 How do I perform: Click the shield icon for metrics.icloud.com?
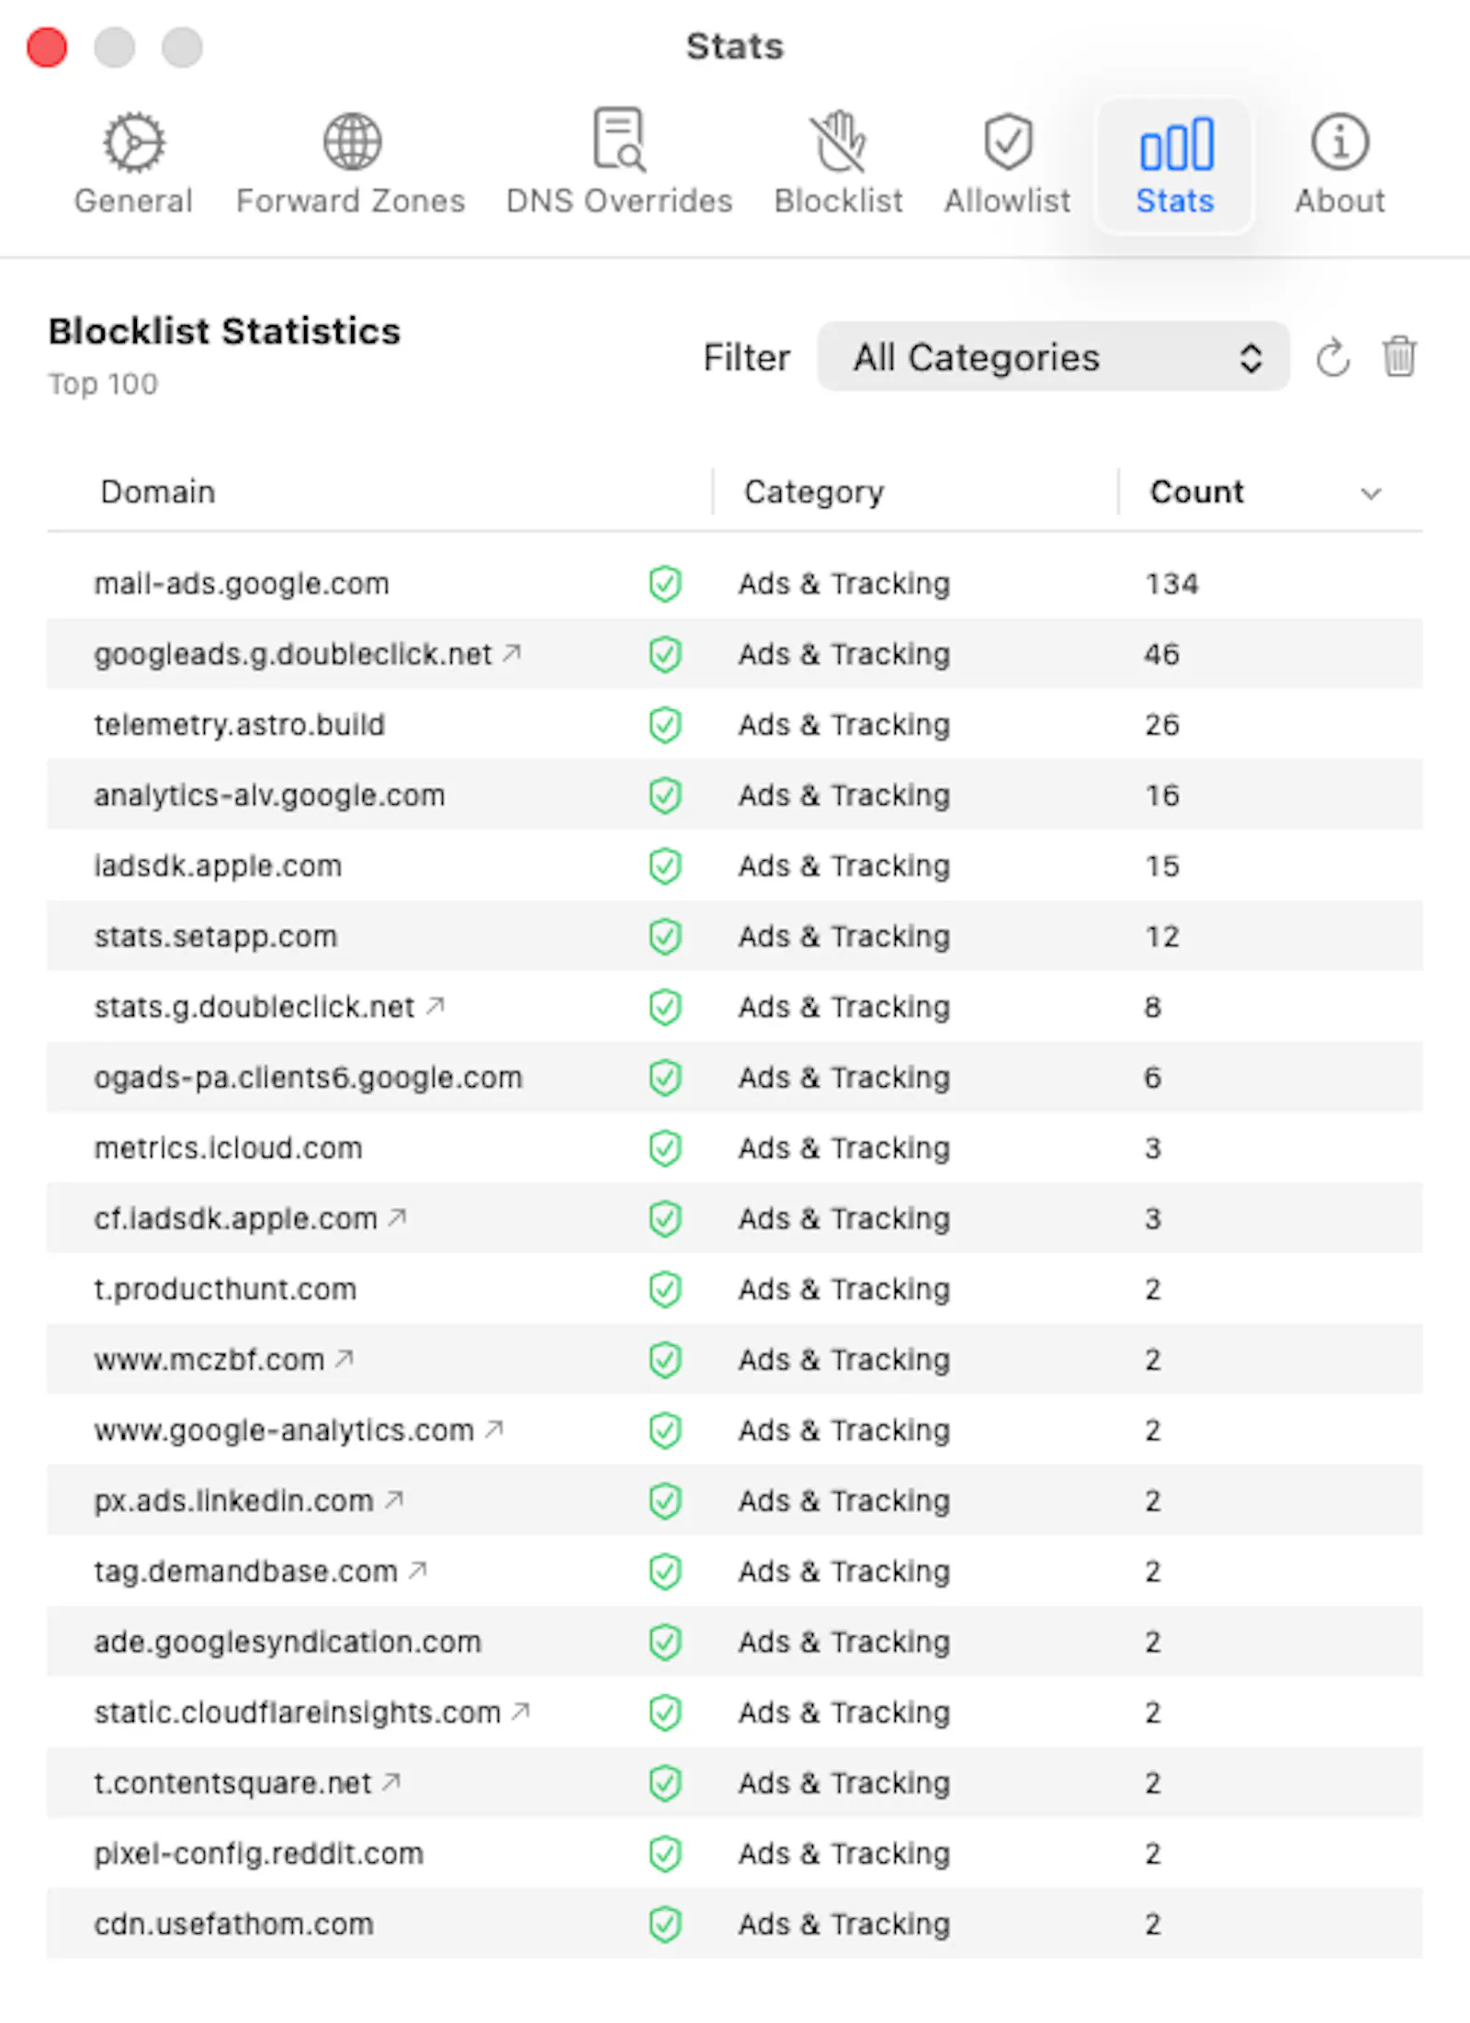click(665, 1148)
